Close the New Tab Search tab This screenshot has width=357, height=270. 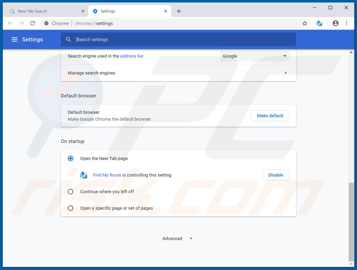tap(83, 11)
